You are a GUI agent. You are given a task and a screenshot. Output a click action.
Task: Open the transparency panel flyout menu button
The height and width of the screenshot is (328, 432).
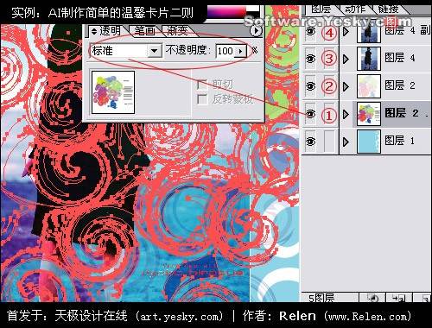point(256,30)
